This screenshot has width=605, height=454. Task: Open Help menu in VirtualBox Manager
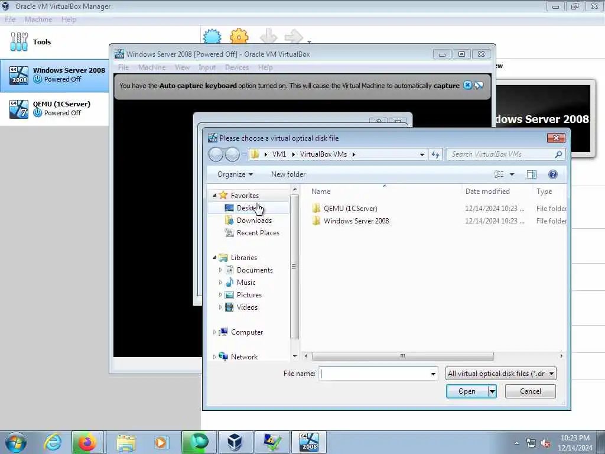click(69, 20)
